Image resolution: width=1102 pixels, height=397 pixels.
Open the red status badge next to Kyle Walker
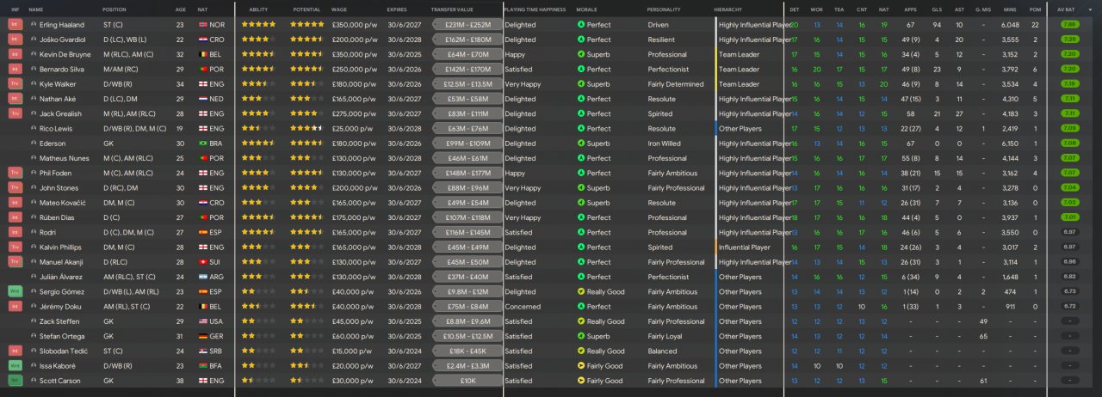point(15,84)
